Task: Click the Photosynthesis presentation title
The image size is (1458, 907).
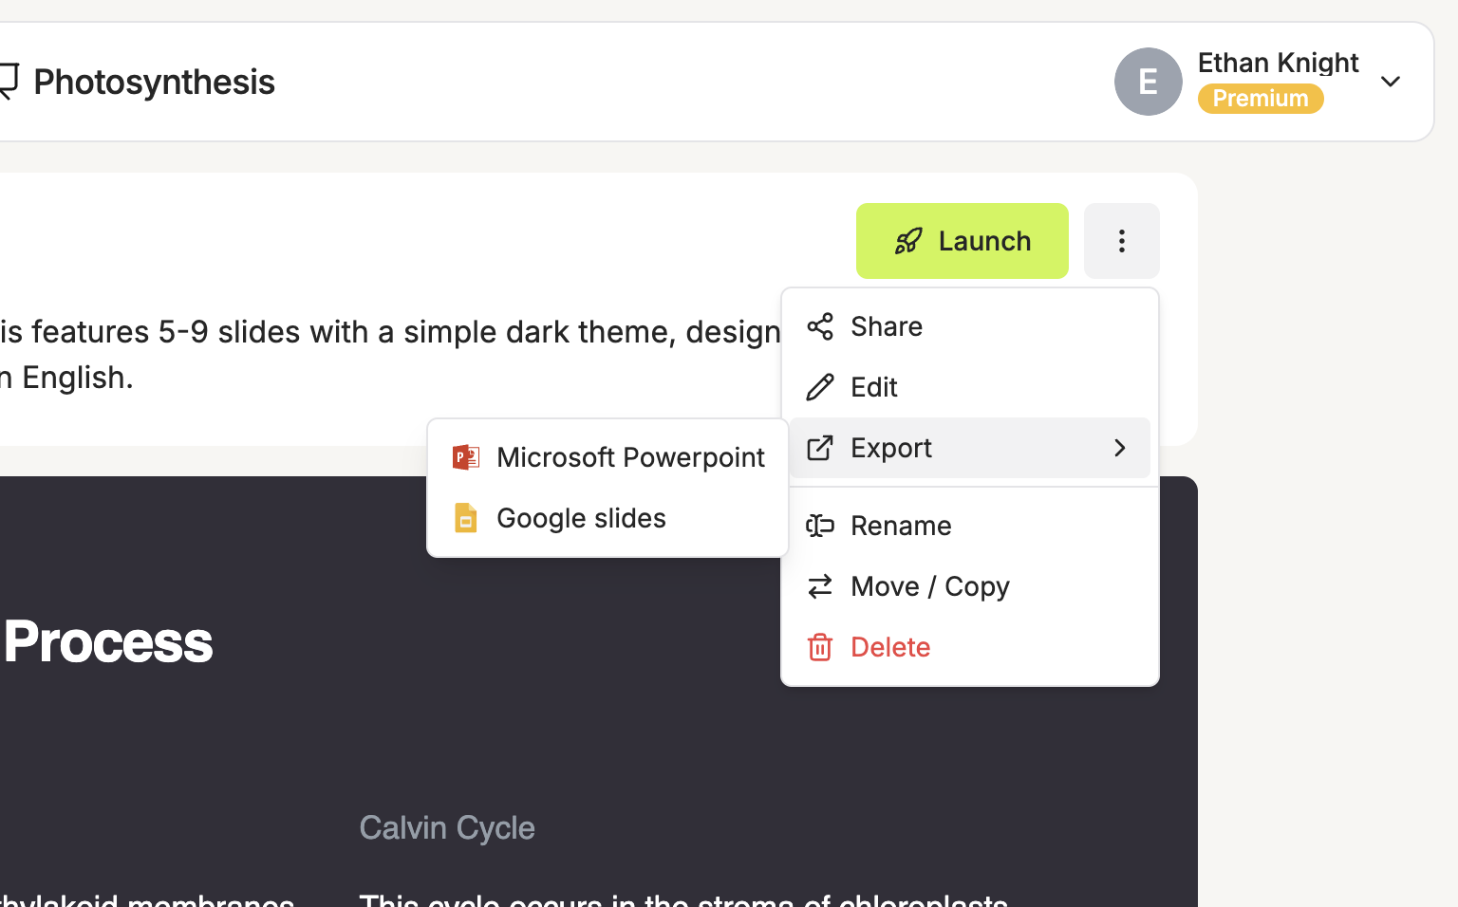Action: [x=154, y=82]
